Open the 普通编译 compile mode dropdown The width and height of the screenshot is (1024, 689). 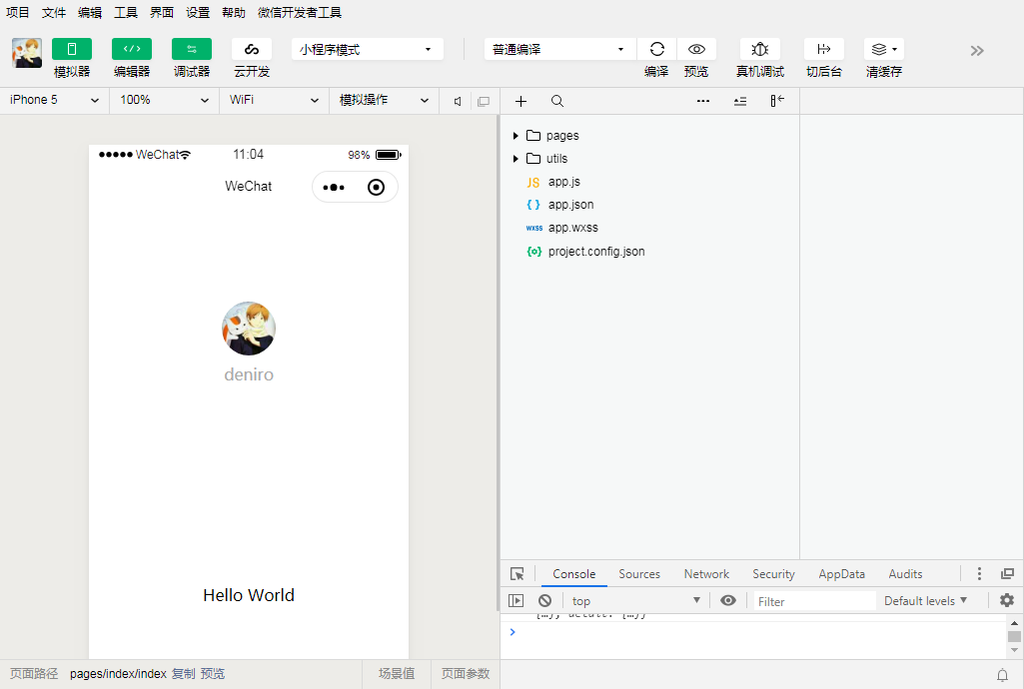tap(559, 50)
